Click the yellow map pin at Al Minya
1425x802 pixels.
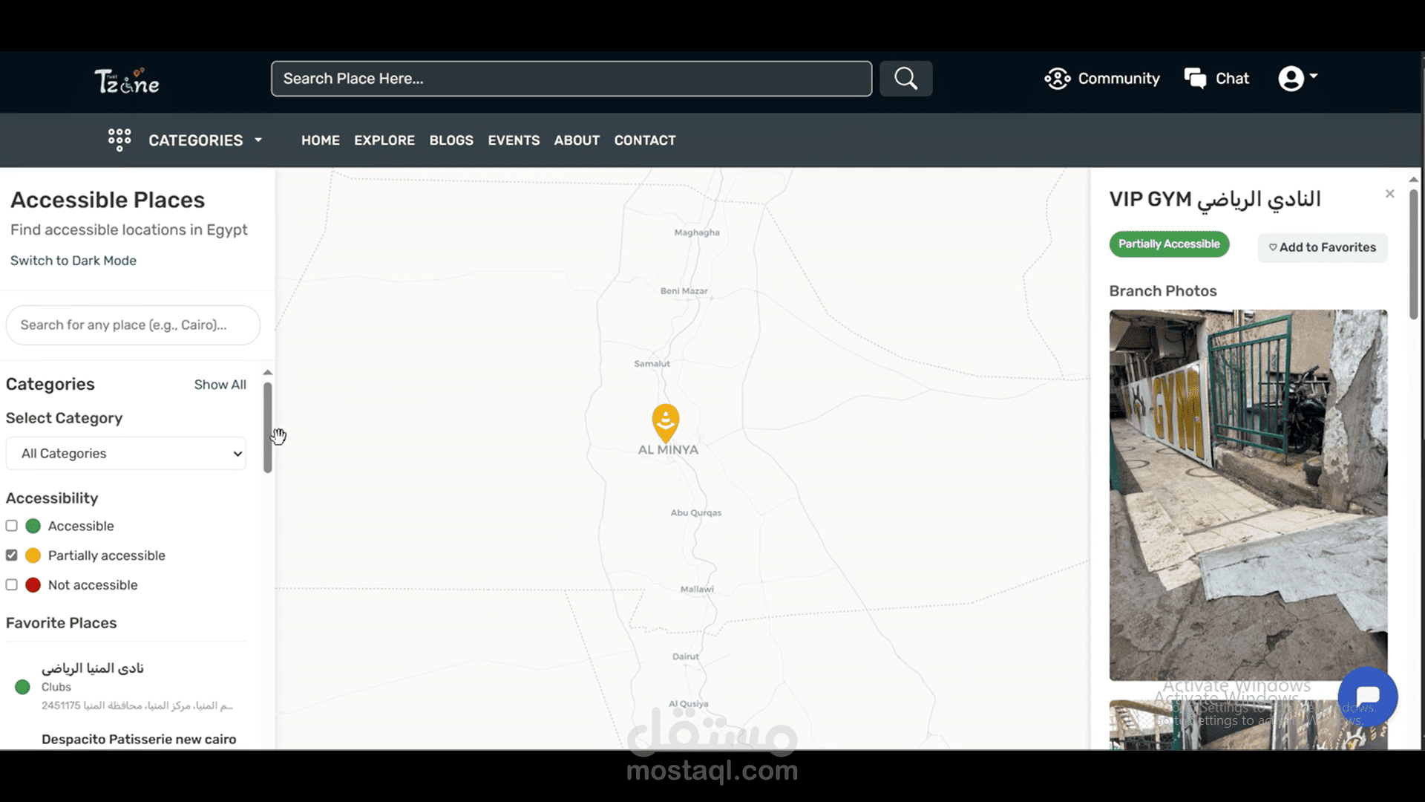666,423
